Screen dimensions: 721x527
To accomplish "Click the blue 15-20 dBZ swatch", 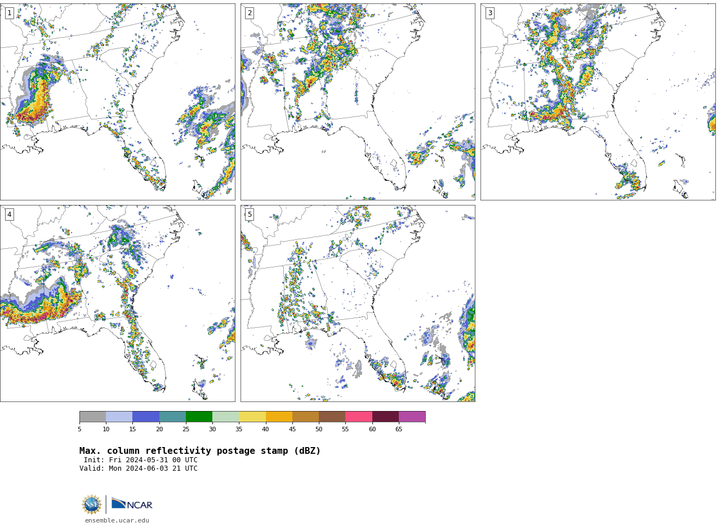I will pos(146,417).
